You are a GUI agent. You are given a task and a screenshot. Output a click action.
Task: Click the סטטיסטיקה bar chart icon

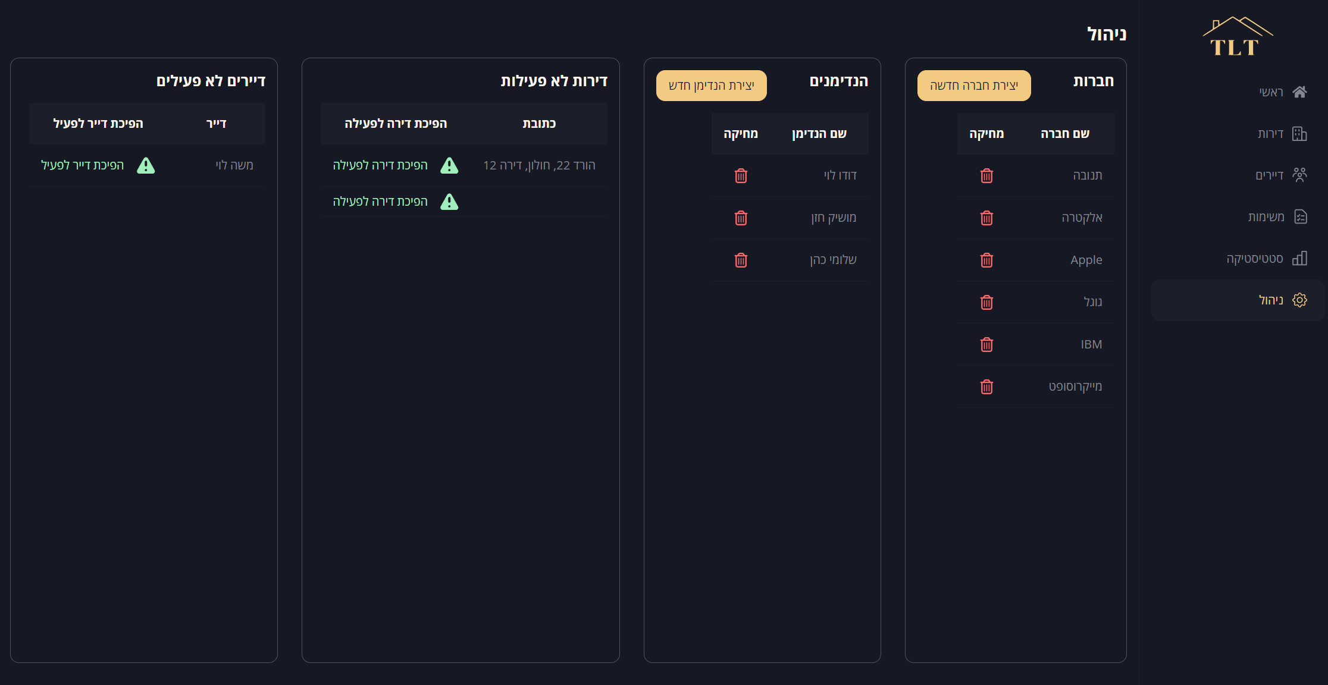click(1299, 258)
